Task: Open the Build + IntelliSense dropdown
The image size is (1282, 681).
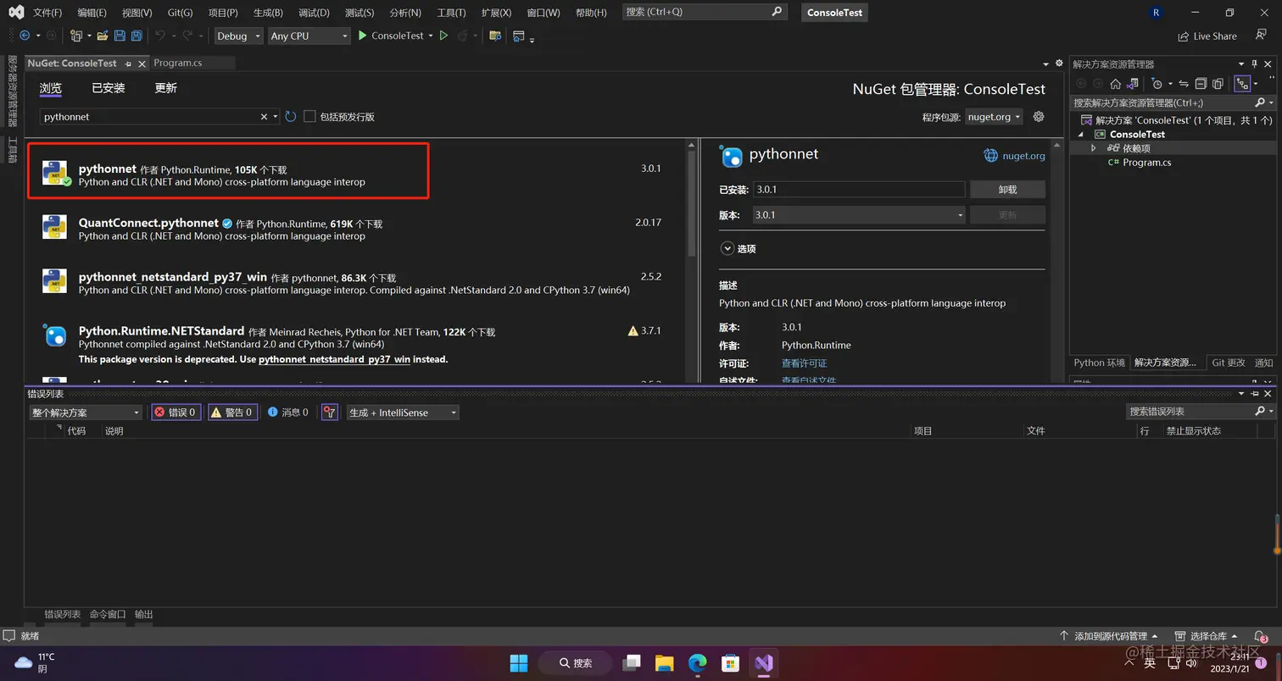Action: [403, 412]
